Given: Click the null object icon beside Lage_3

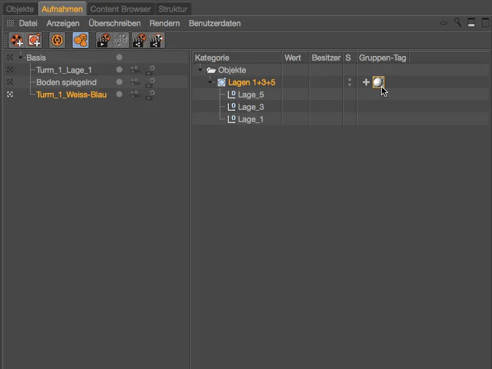Looking at the screenshot, I should [232, 106].
